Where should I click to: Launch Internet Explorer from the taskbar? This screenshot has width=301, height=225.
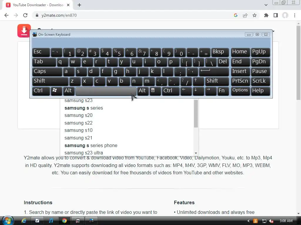[x=24, y=221]
